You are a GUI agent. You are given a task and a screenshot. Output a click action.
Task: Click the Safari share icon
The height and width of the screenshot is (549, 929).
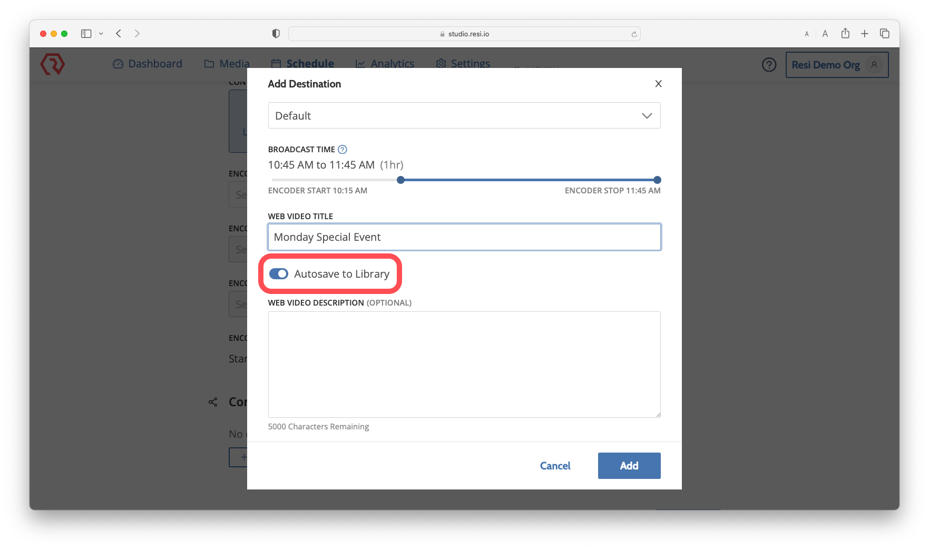(845, 34)
